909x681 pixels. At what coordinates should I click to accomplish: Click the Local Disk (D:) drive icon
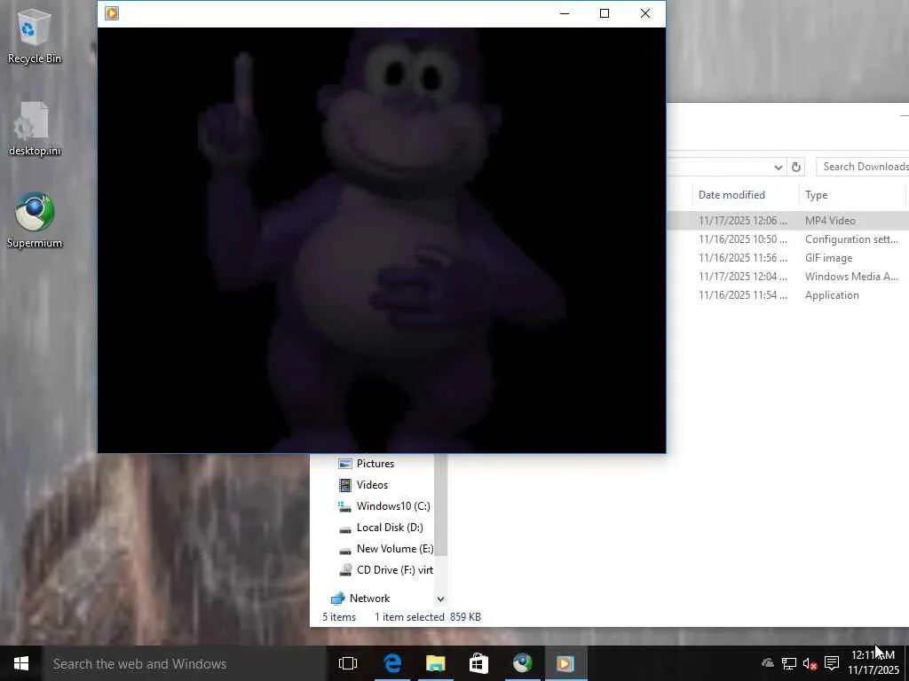click(x=345, y=528)
